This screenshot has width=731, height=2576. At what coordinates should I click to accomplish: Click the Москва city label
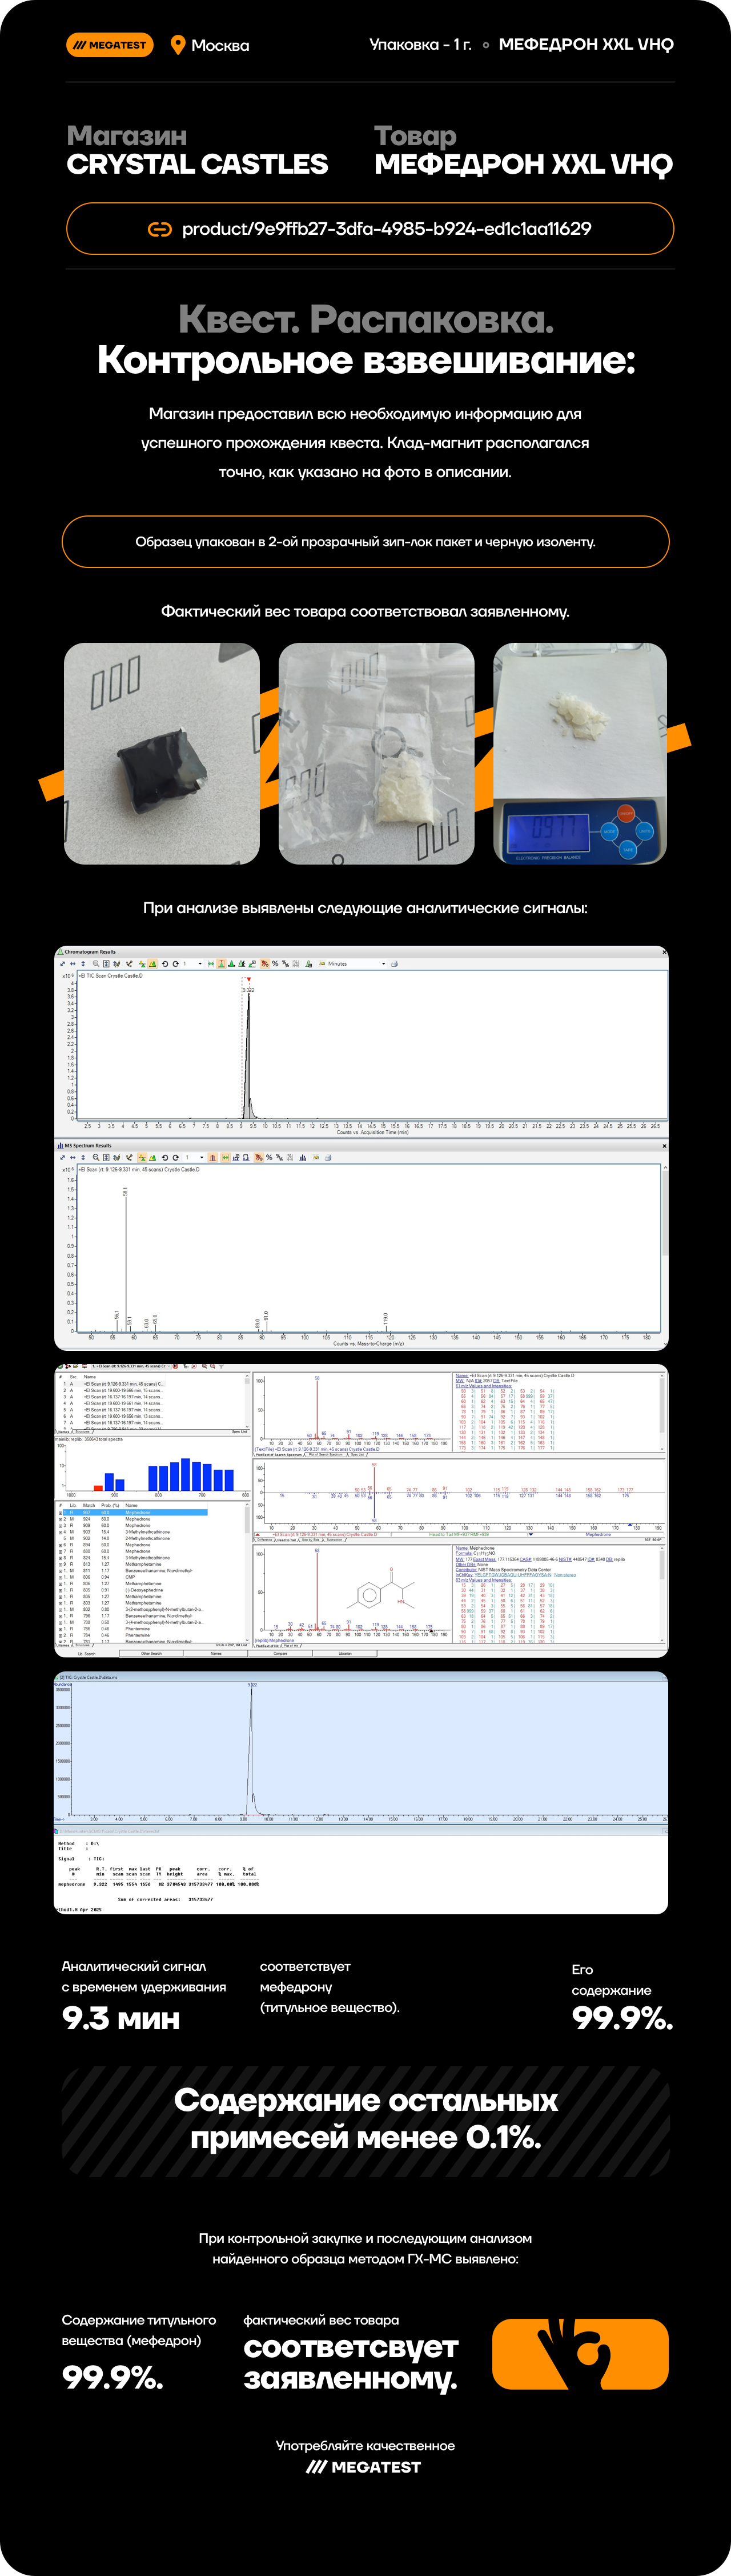pyautogui.click(x=220, y=45)
